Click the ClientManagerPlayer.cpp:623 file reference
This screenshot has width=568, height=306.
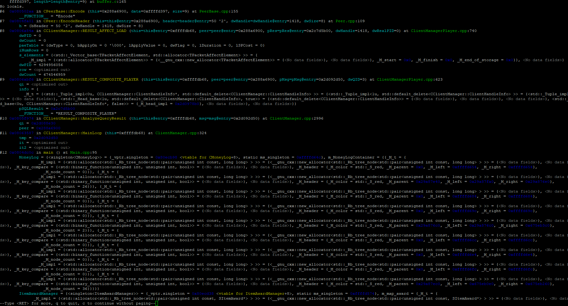point(410,79)
